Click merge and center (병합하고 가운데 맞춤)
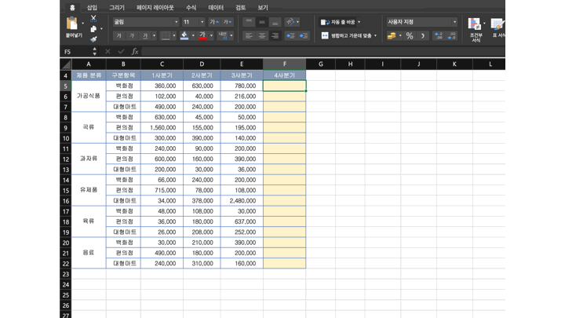The width and height of the screenshot is (565, 318). pyautogui.click(x=347, y=35)
